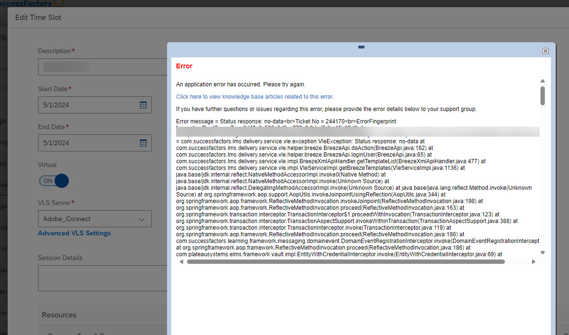Click the Edit Time Slot title
This screenshot has height=335, width=569.
(x=38, y=18)
